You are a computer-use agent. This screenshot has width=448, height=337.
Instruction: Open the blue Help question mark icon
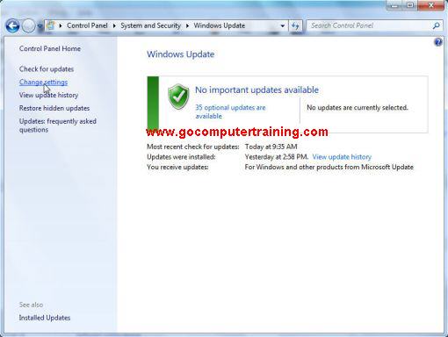[438, 42]
